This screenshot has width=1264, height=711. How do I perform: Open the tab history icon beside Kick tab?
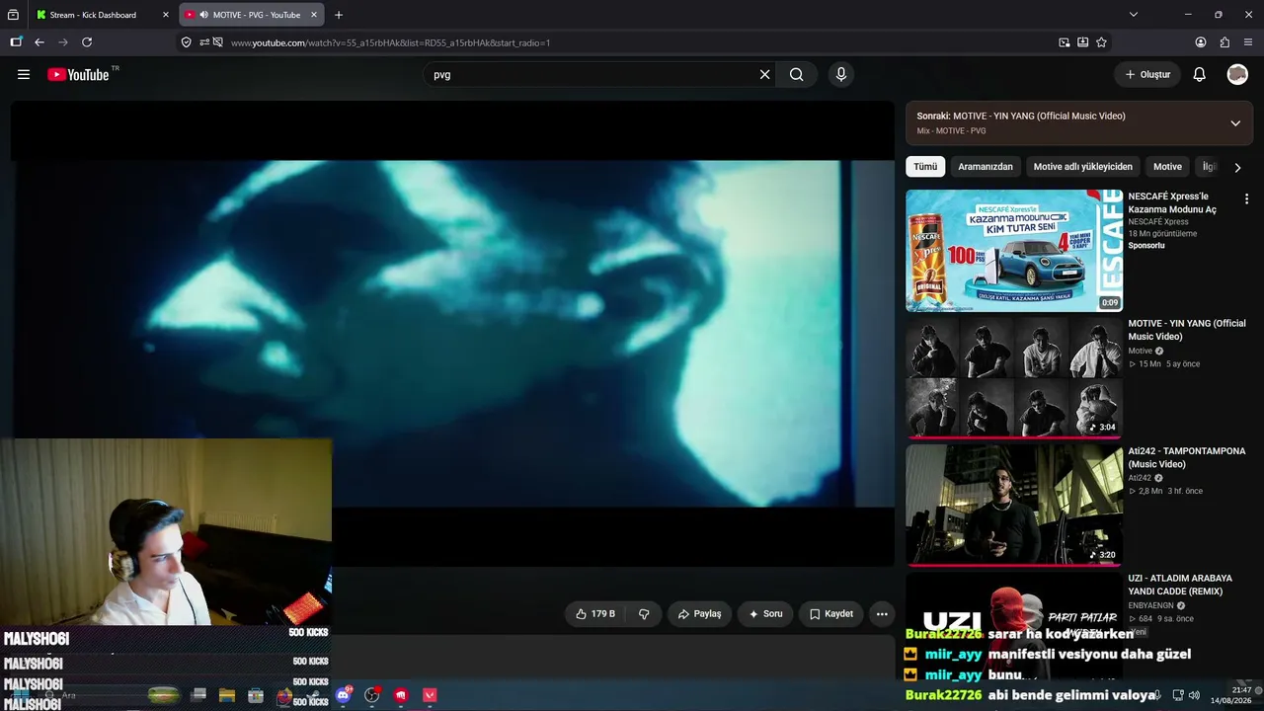point(13,15)
